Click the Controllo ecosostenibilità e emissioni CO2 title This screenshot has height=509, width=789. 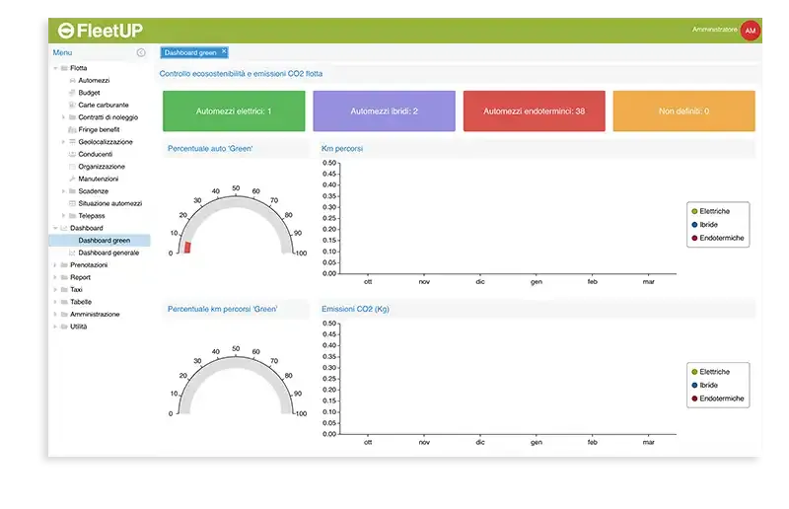coord(241,74)
